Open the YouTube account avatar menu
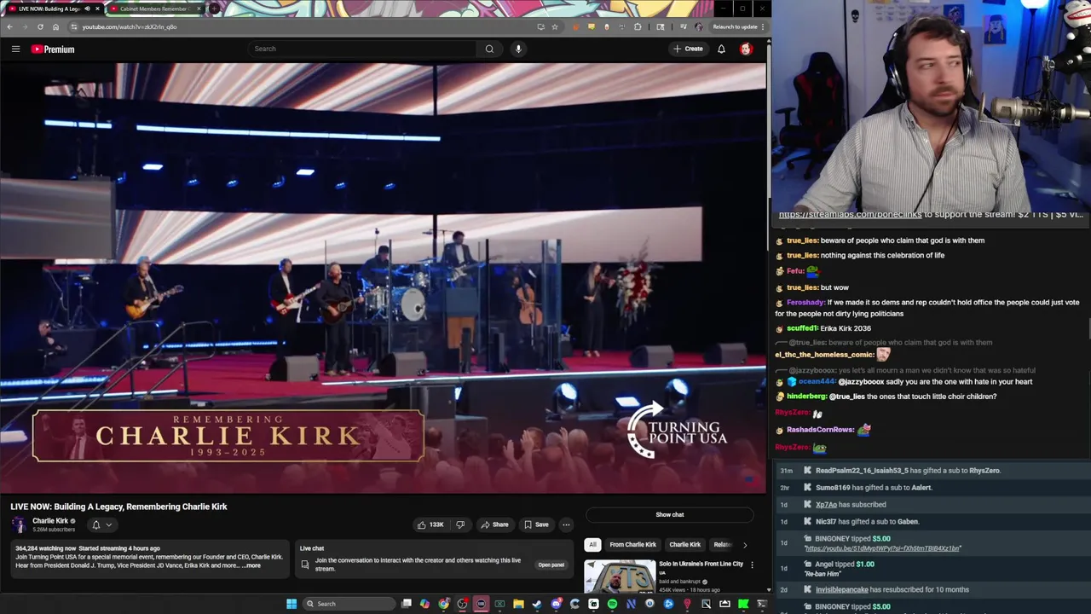This screenshot has width=1091, height=614. coord(746,49)
